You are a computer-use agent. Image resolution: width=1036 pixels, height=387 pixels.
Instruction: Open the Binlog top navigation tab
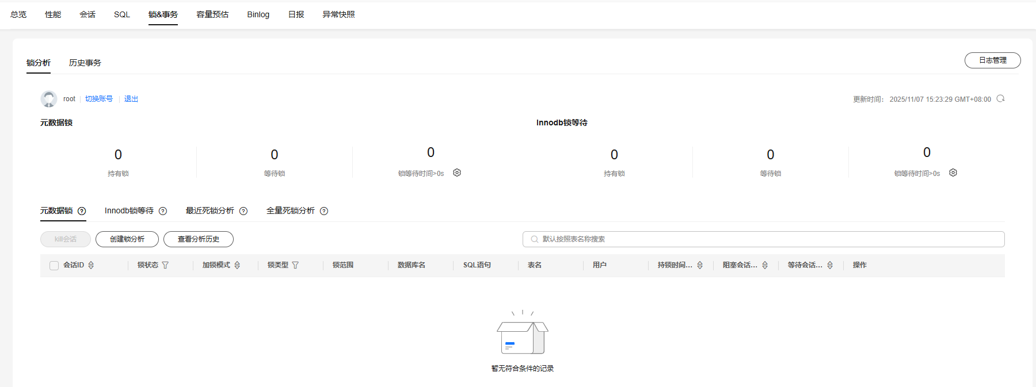[x=258, y=14]
